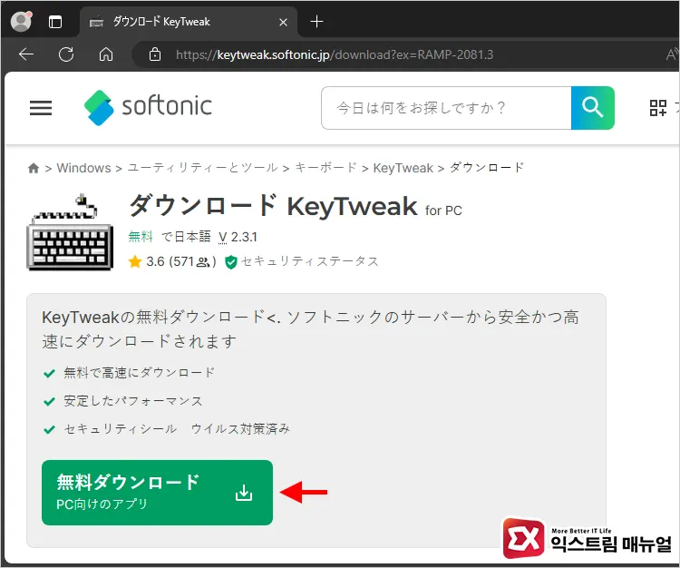Click the search input field
The width and height of the screenshot is (680, 568).
pyautogui.click(x=445, y=108)
